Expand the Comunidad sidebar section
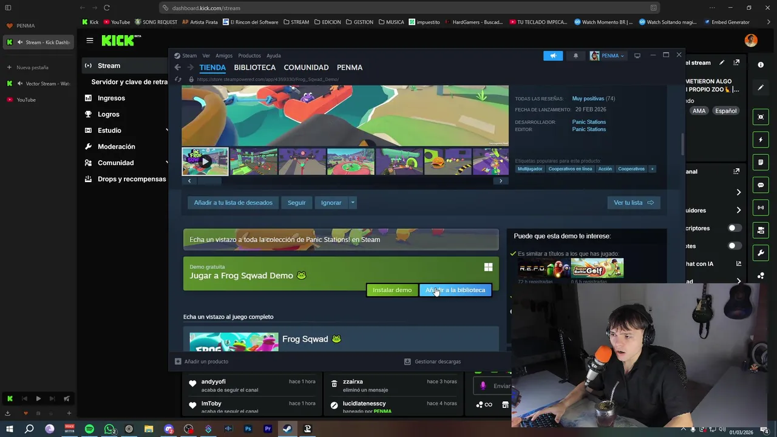Viewport: 777px width, 437px height. (x=166, y=163)
